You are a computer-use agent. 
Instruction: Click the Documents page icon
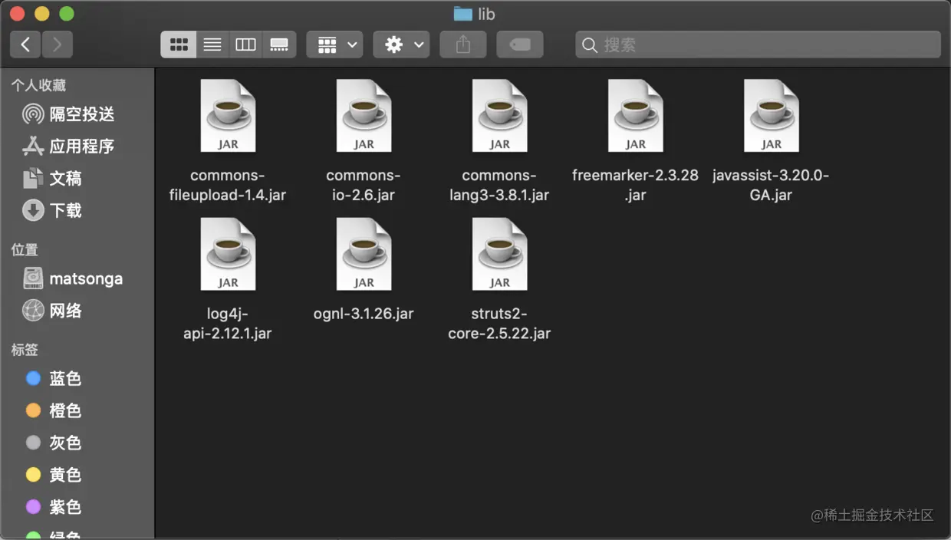(x=33, y=179)
